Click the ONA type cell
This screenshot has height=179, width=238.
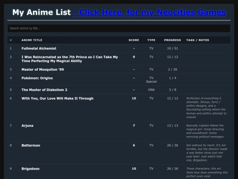point(151,90)
